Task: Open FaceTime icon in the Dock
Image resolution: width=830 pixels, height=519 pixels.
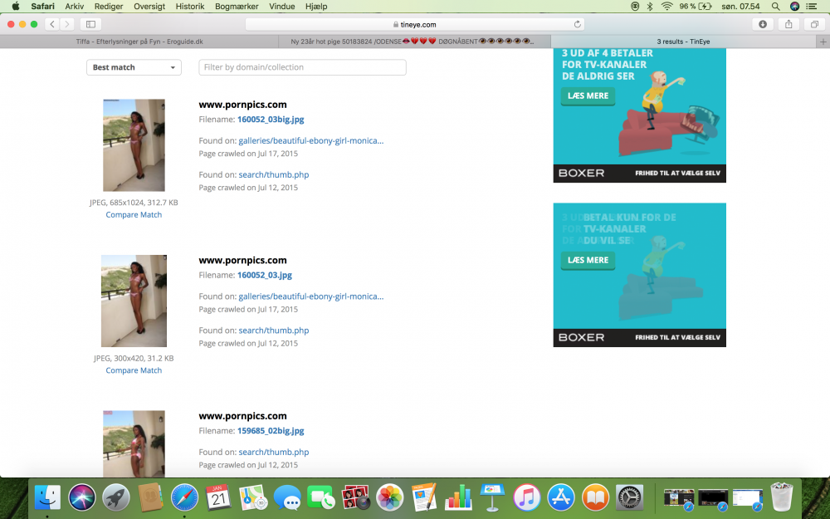Action: 320,497
